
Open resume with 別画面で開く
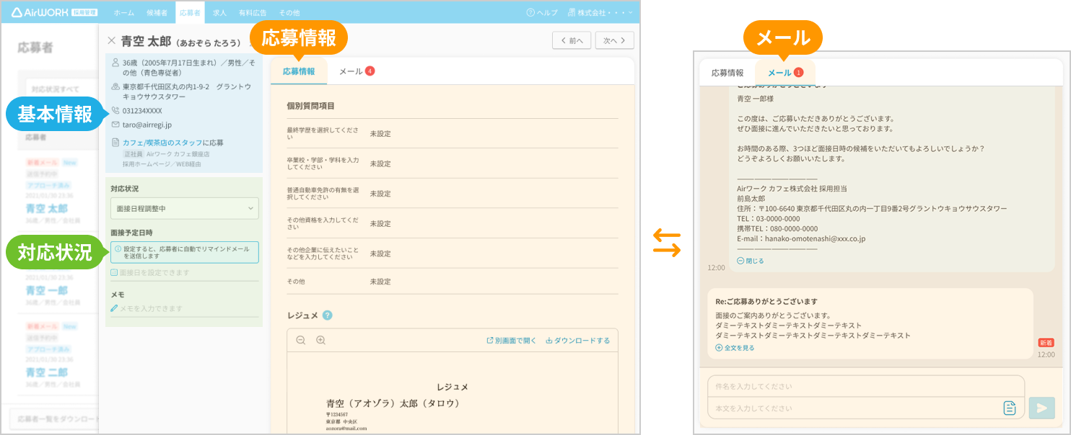pos(512,341)
